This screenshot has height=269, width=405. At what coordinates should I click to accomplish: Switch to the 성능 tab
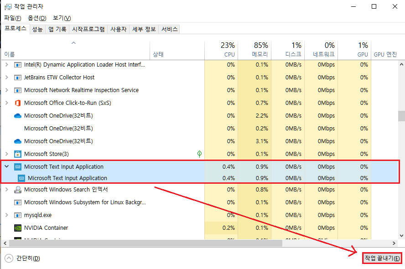coord(37,29)
